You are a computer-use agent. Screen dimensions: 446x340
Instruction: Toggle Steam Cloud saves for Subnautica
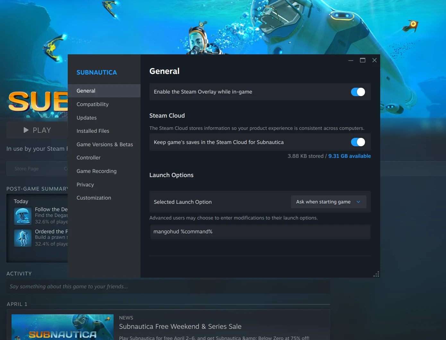pyautogui.click(x=358, y=142)
